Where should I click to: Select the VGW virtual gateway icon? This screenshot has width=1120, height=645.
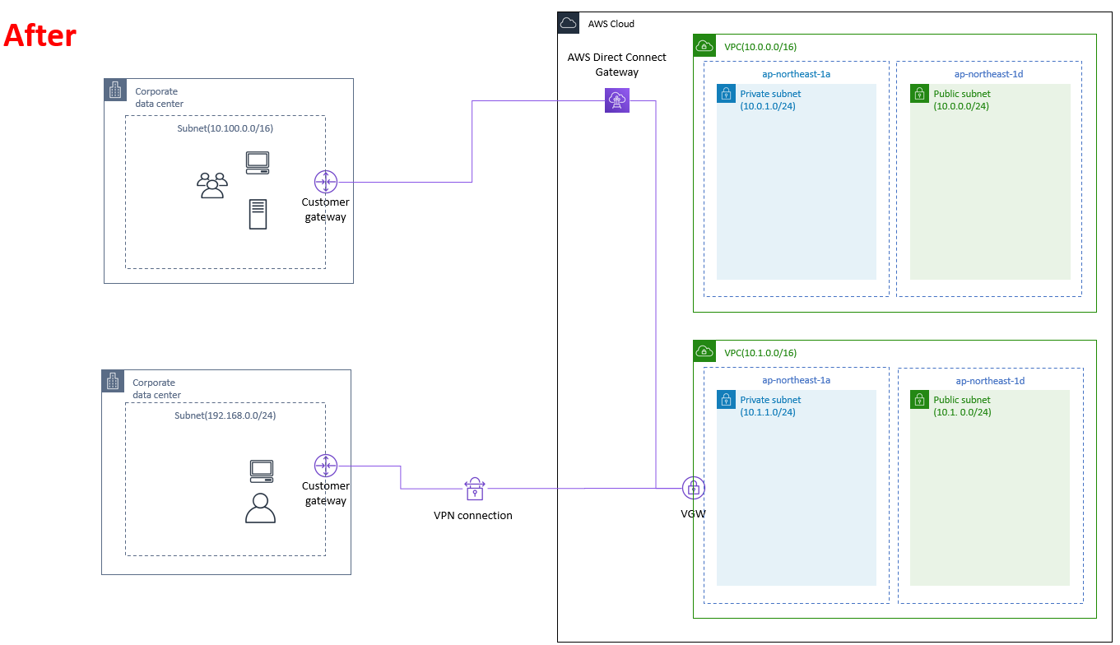[x=694, y=488]
